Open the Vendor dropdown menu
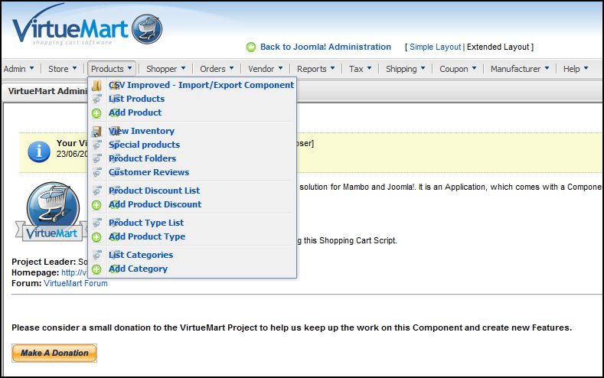 (266, 69)
